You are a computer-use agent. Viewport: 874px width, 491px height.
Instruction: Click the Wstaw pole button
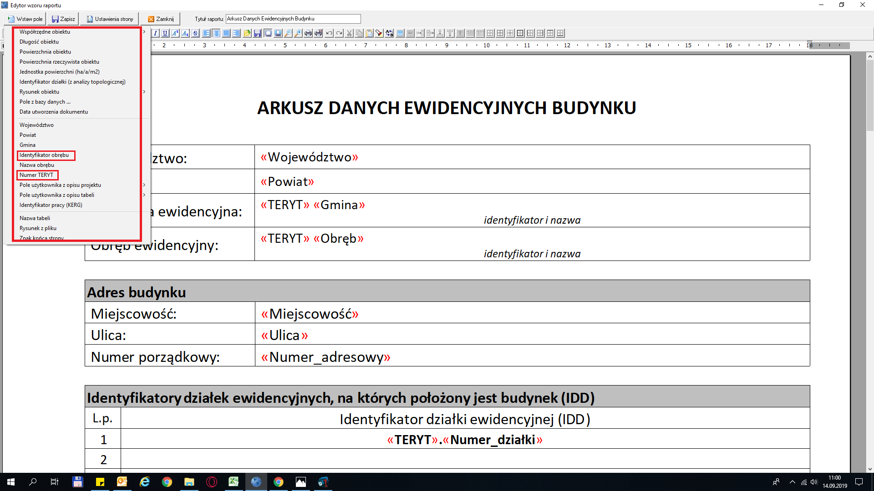click(x=25, y=19)
